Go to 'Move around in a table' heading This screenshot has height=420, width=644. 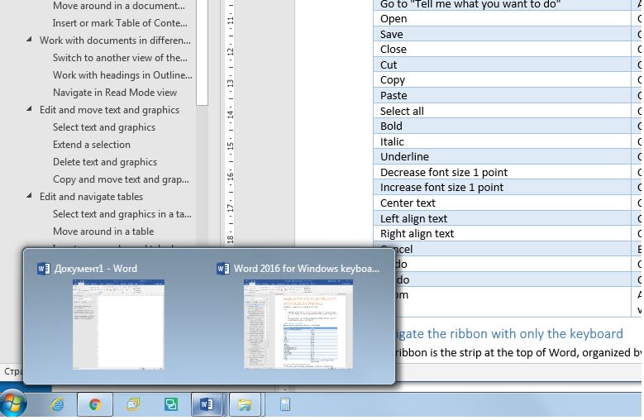tap(103, 231)
